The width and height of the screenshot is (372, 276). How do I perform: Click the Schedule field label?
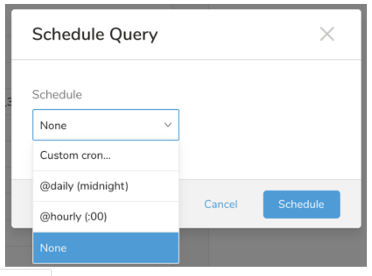[57, 95]
